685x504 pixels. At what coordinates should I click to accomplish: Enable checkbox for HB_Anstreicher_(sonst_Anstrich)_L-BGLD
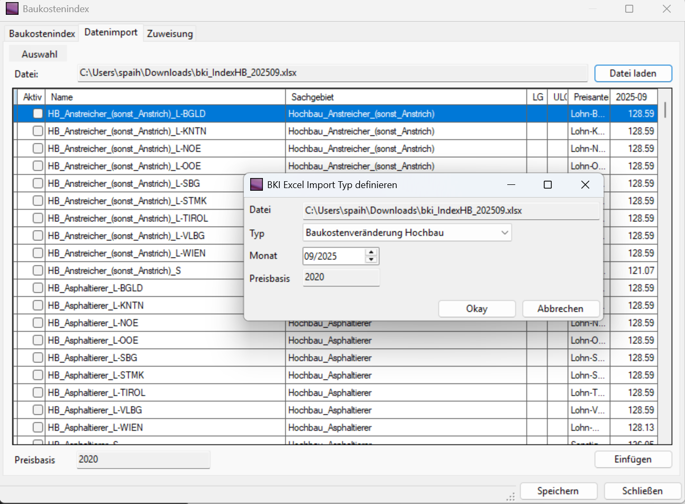[x=38, y=114]
